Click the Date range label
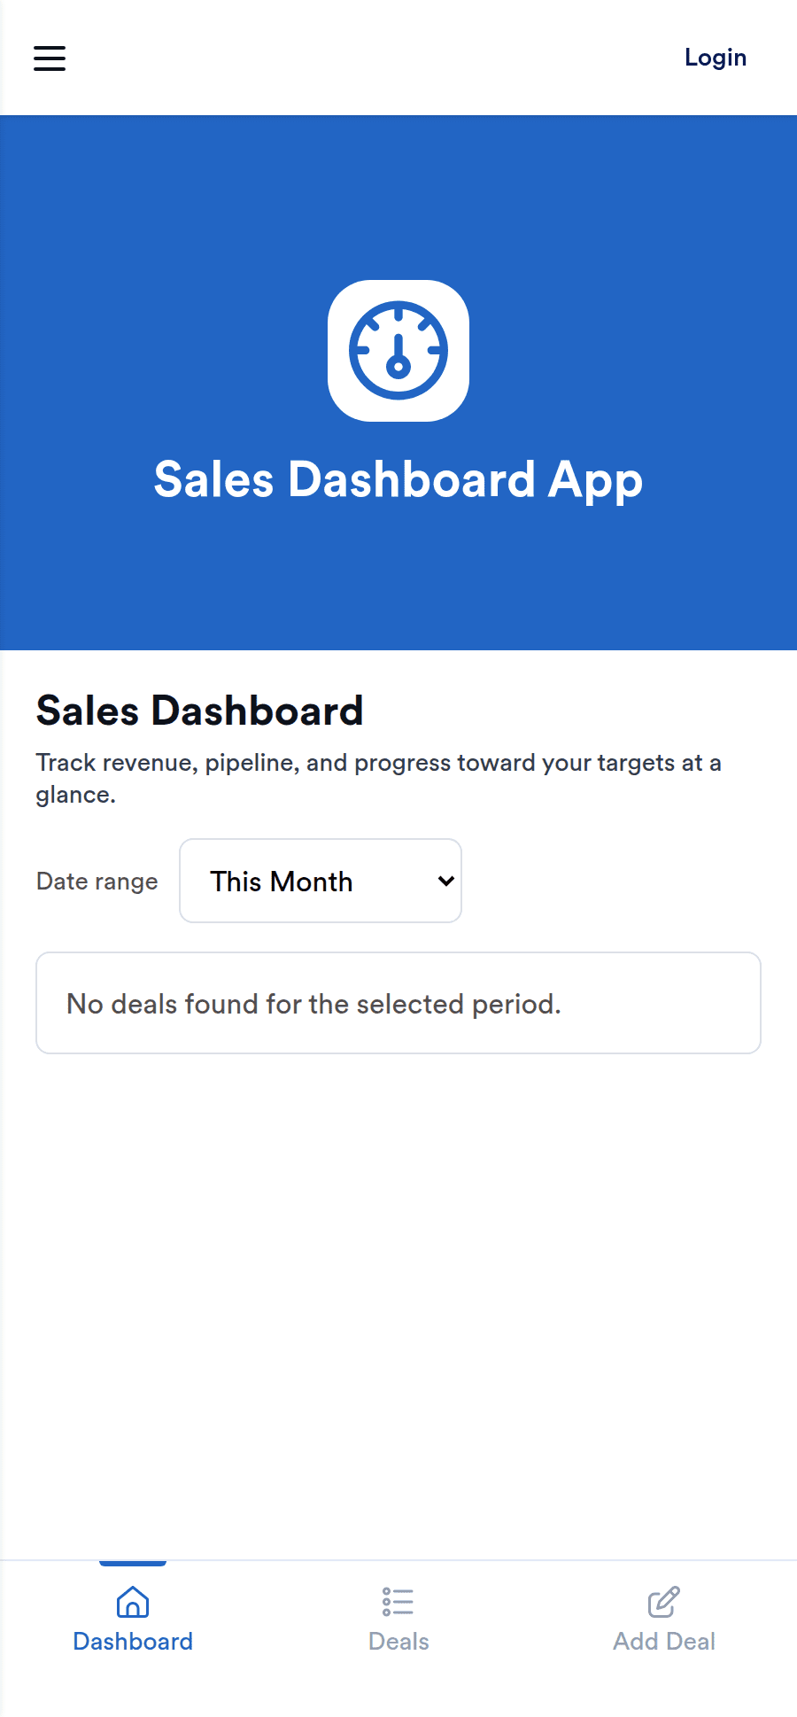 97,882
